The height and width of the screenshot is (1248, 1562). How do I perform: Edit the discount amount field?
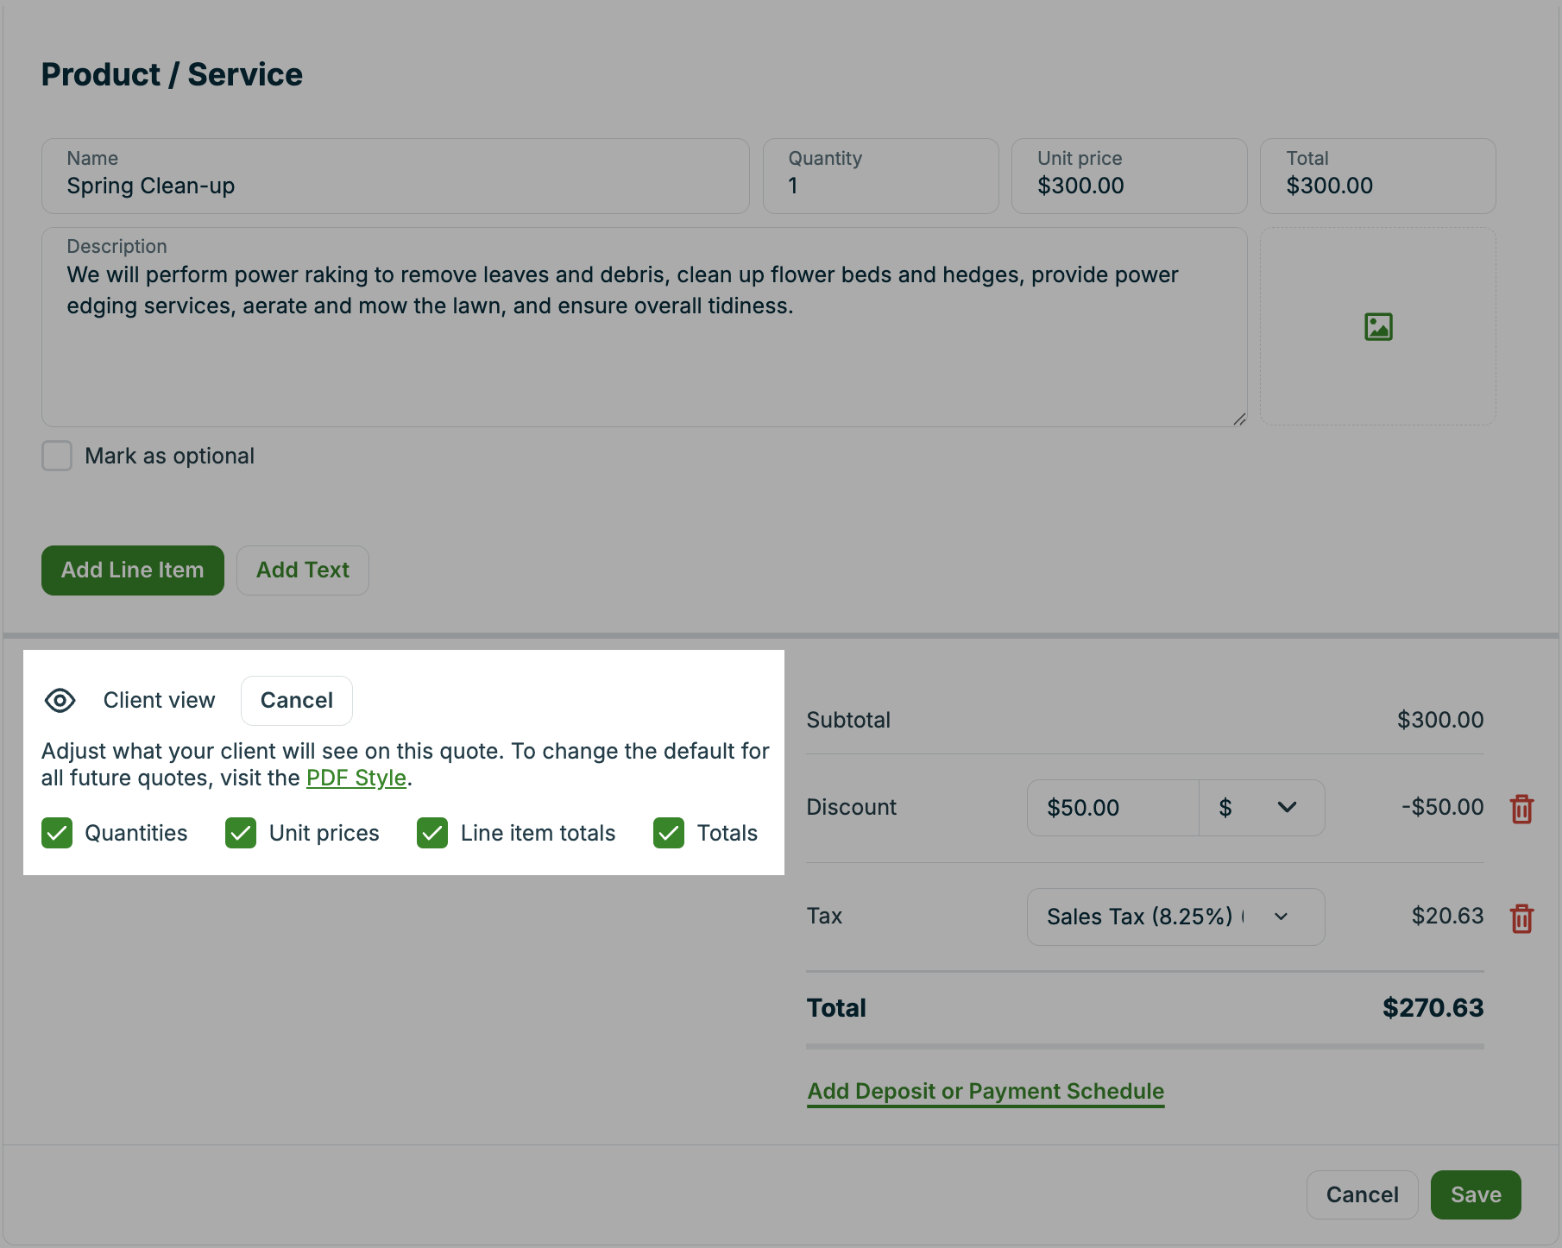pyautogui.click(x=1112, y=808)
